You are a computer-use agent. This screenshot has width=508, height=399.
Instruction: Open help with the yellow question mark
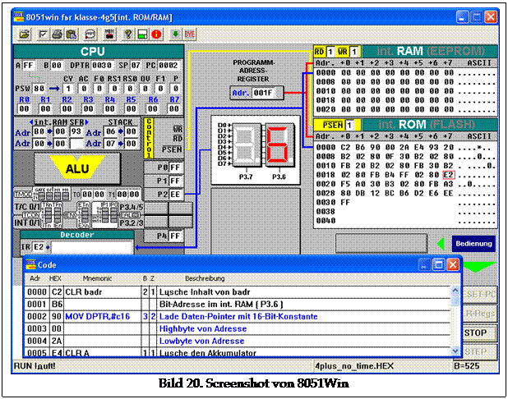pos(128,34)
